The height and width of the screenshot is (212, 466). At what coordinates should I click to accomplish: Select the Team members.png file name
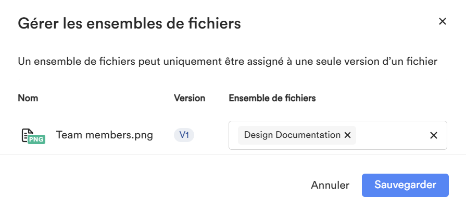(x=104, y=135)
